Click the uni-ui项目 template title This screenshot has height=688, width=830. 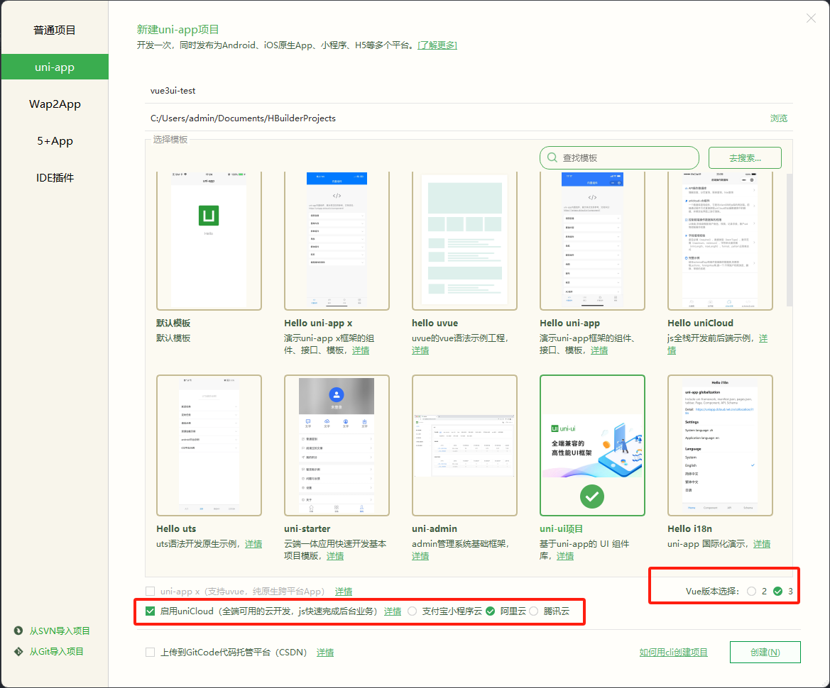point(561,528)
